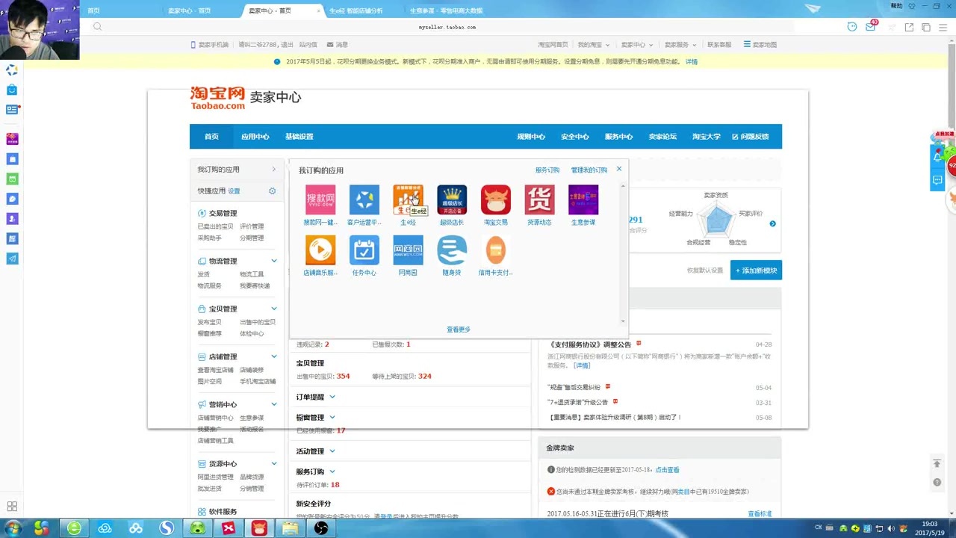Open the 淘宝交易 app icon
The width and height of the screenshot is (956, 538).
click(496, 200)
